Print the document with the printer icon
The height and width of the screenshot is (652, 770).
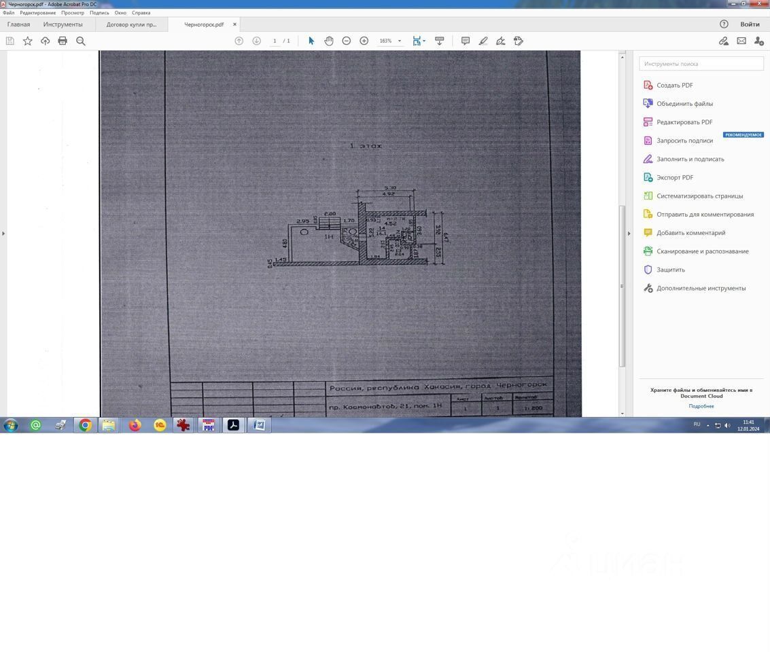63,41
